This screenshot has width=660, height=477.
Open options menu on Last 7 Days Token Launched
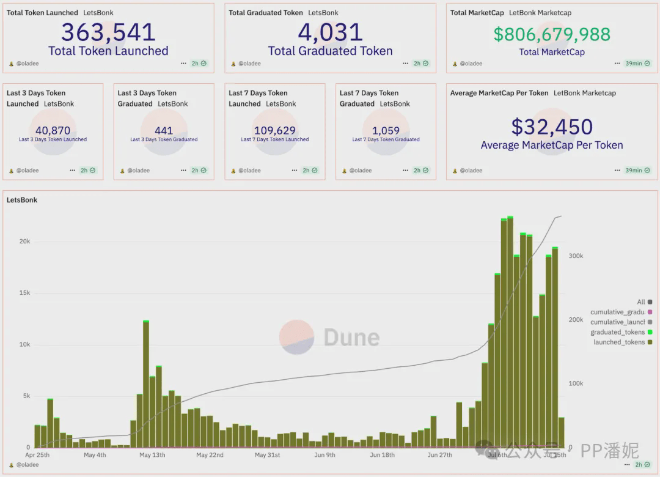[x=295, y=170]
